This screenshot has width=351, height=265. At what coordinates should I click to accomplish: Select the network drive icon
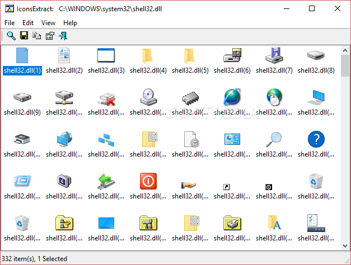click(64, 97)
